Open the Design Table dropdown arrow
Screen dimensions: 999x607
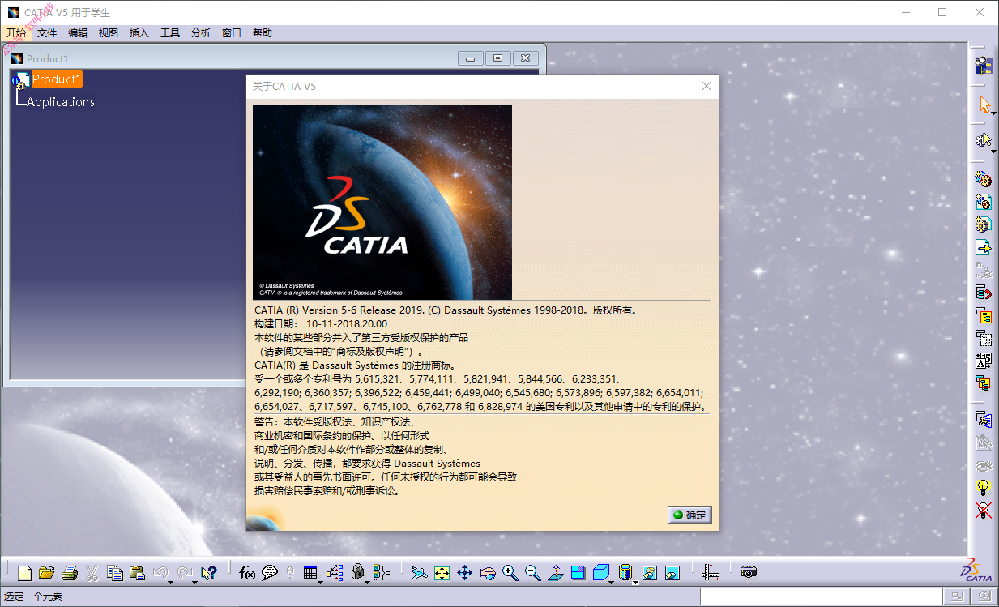[x=320, y=583]
